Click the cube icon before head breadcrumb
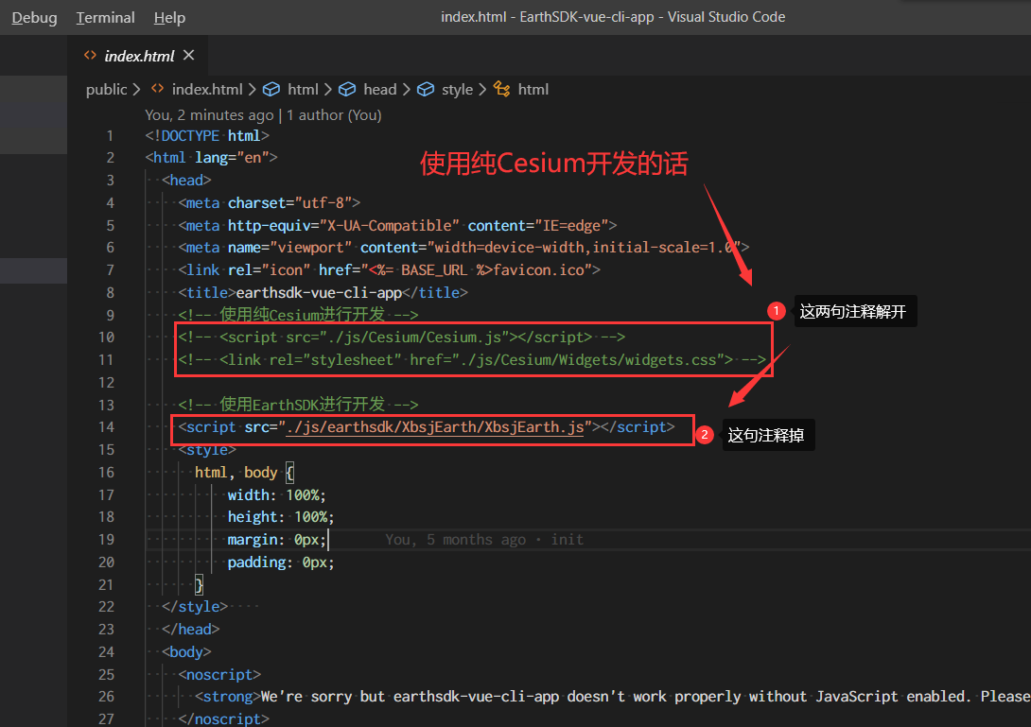1031x727 pixels. [347, 89]
